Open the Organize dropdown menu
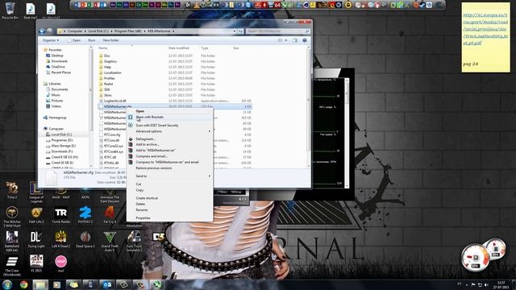This screenshot has height=290, width=516. (51, 40)
